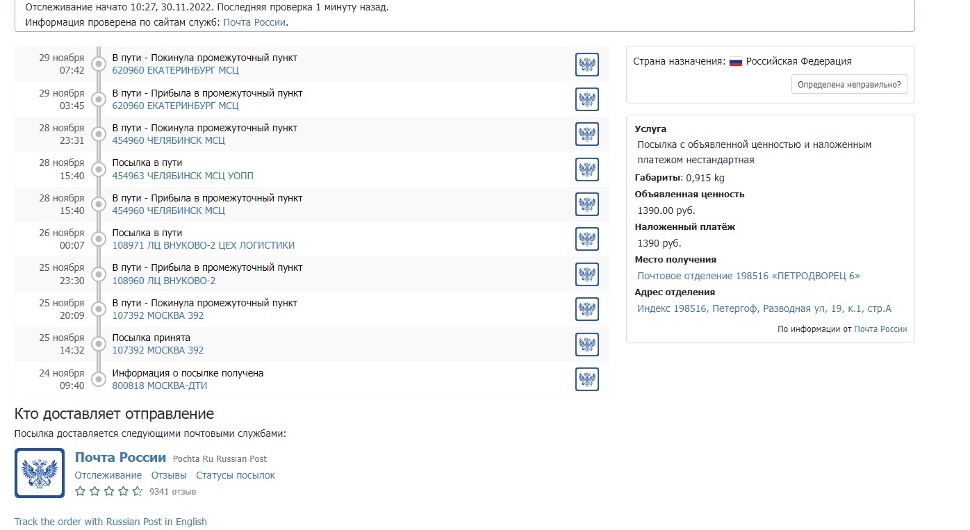Open the Отзывы link

pos(169,475)
